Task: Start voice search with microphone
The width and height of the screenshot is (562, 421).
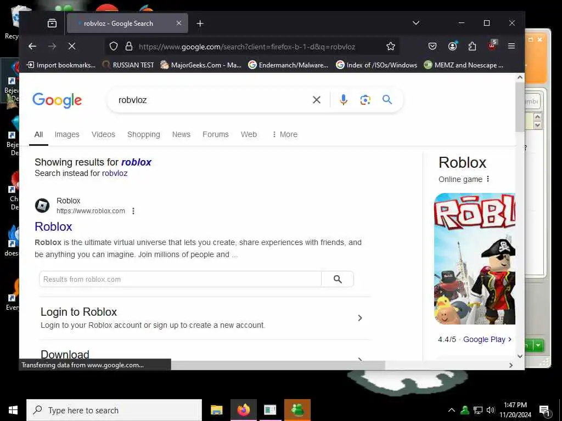Action: 344,100
